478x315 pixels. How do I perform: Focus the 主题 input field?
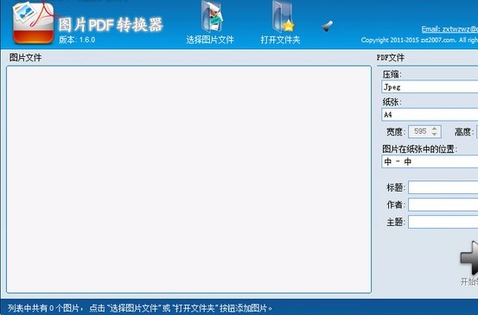pyautogui.click(x=443, y=222)
